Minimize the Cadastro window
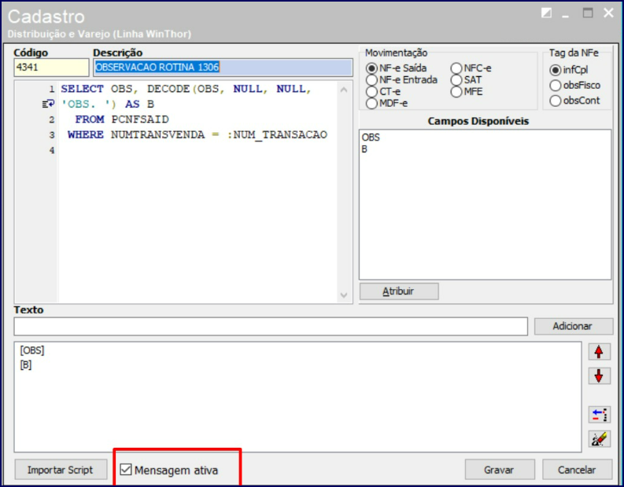 565,15
